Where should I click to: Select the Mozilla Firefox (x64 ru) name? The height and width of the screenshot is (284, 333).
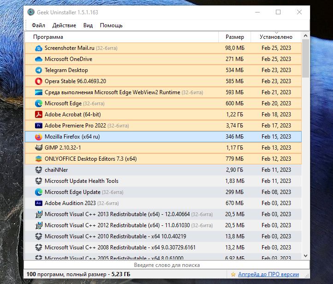72,137
